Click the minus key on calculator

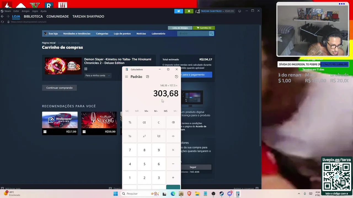tap(173, 164)
